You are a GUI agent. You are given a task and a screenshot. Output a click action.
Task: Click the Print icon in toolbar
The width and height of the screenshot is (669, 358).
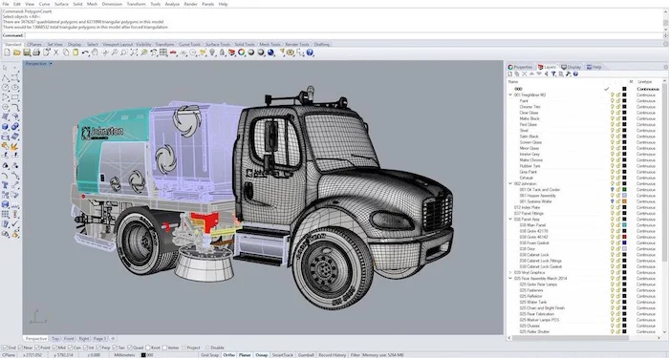36,53
